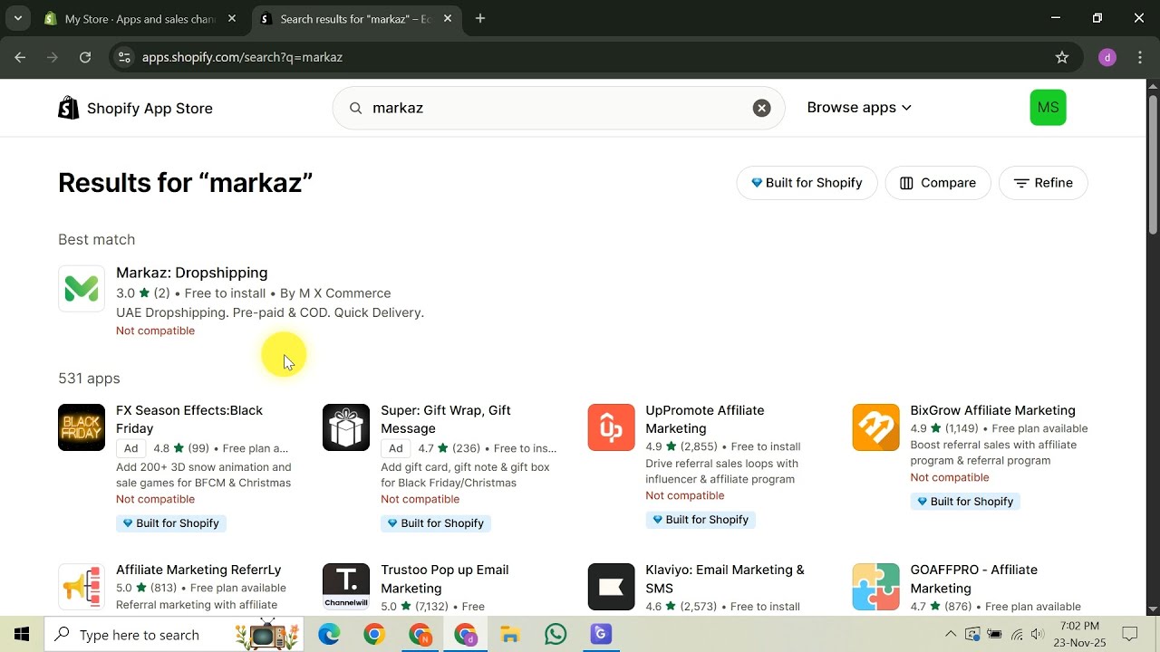Click the battery status tray icon
The width and height of the screenshot is (1160, 652).
pos(994,634)
